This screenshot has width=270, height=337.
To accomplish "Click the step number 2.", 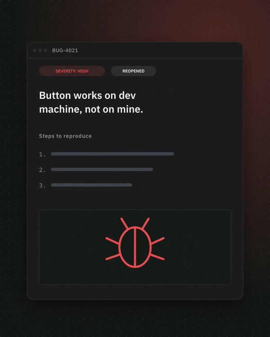I will point(42,170).
